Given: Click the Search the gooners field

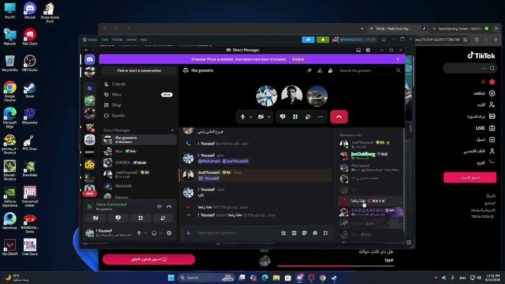Looking at the screenshot, I should pos(370,71).
